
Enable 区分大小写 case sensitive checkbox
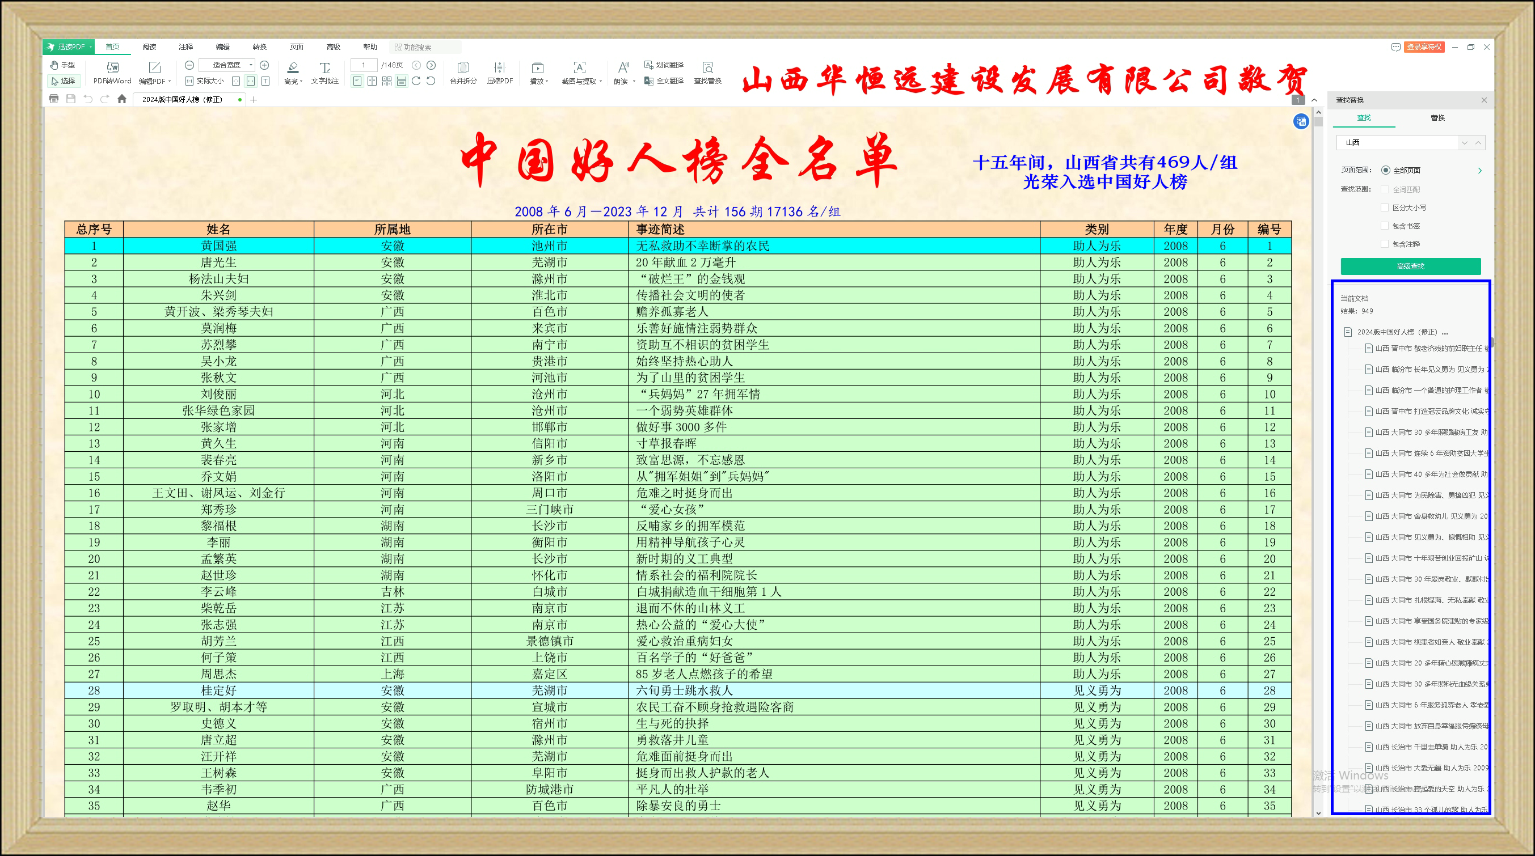coord(1384,207)
